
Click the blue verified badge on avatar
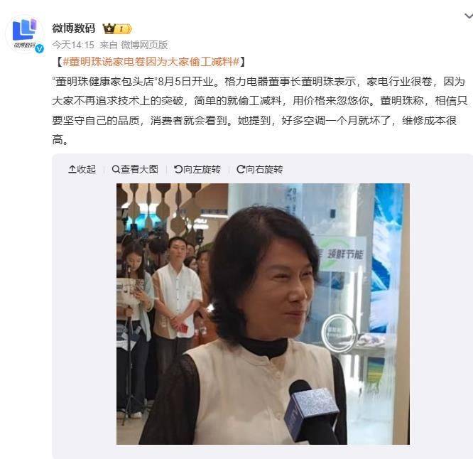[x=40, y=48]
